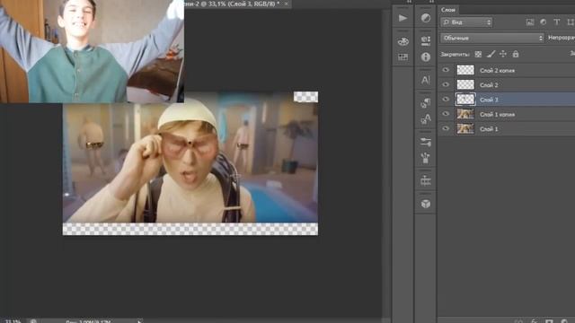
Task: Open the Character panel icon
Action: point(425,80)
